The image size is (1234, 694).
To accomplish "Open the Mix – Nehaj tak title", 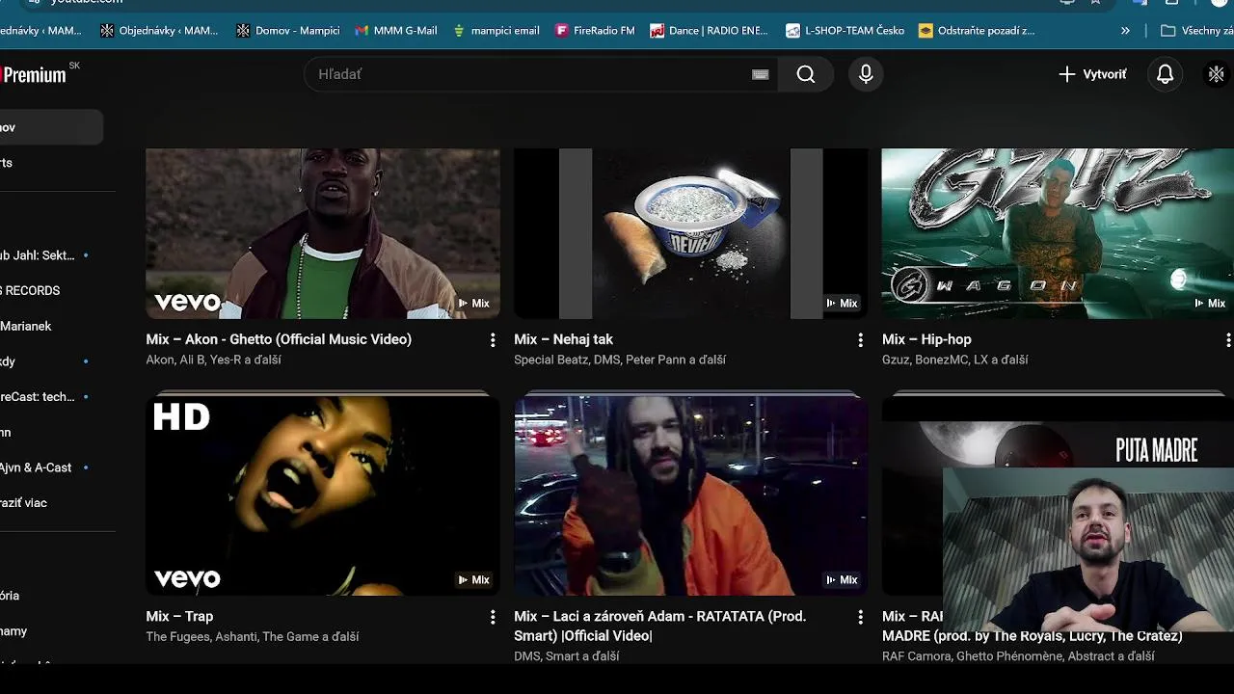I will [x=563, y=339].
